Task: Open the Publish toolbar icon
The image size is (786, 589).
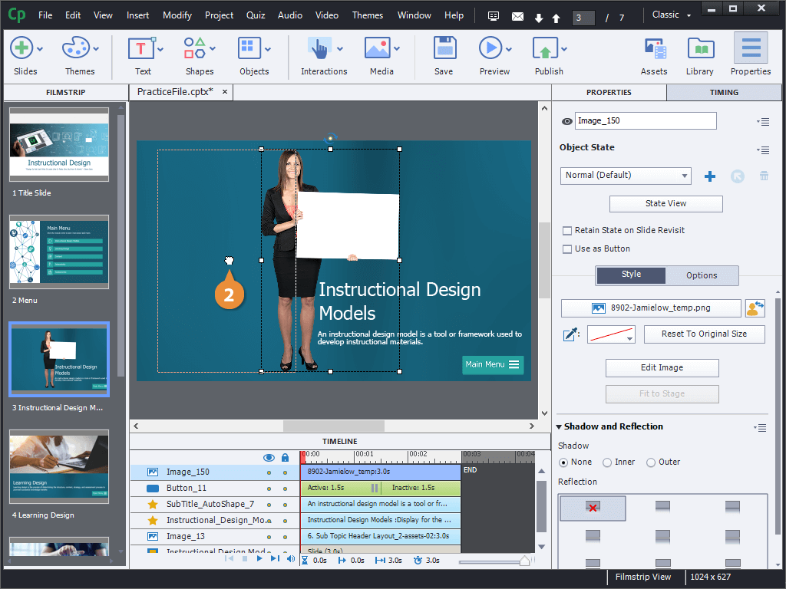Action: [545, 48]
